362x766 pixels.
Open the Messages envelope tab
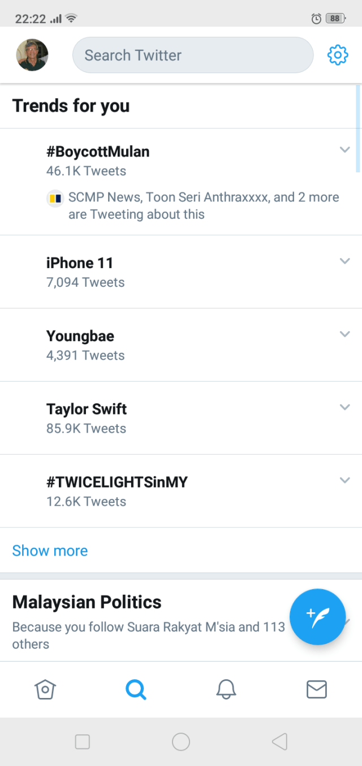(x=317, y=689)
